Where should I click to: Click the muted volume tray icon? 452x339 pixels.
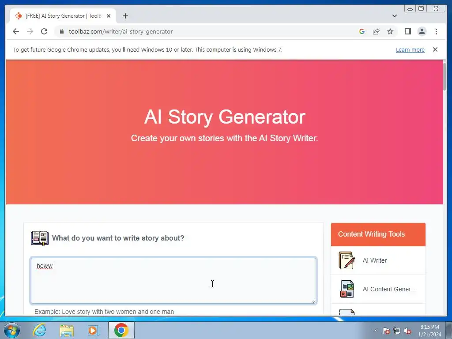coord(407,331)
